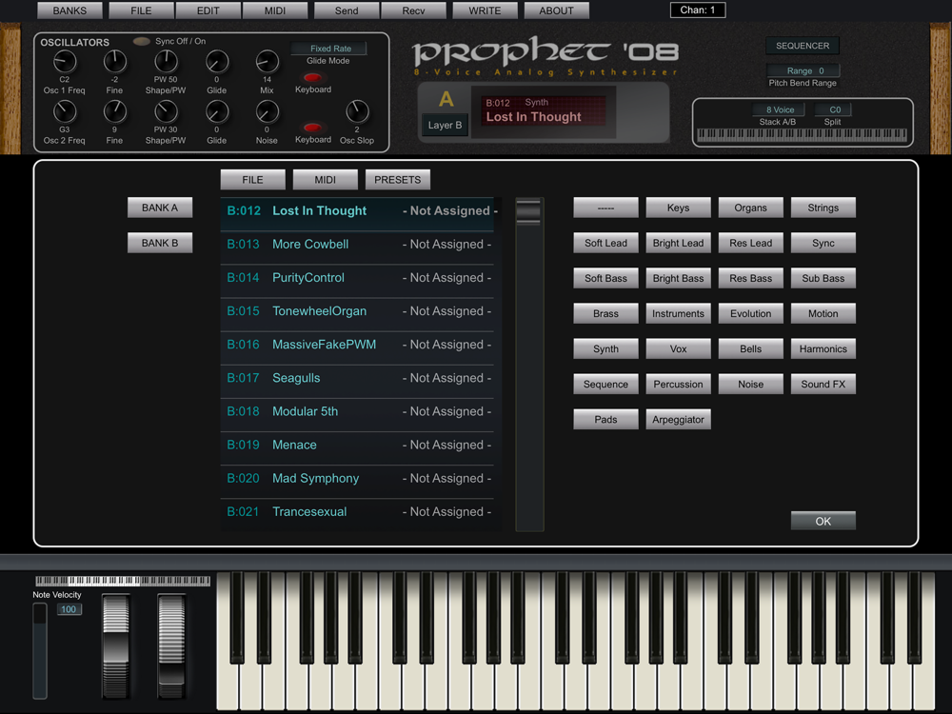This screenshot has width=952, height=714.
Task: Click the Osc 2 Glide knob
Action: pyautogui.click(x=217, y=111)
